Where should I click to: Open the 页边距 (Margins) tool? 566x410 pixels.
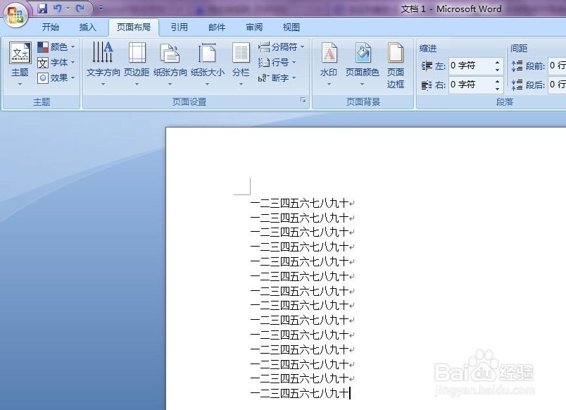click(137, 62)
